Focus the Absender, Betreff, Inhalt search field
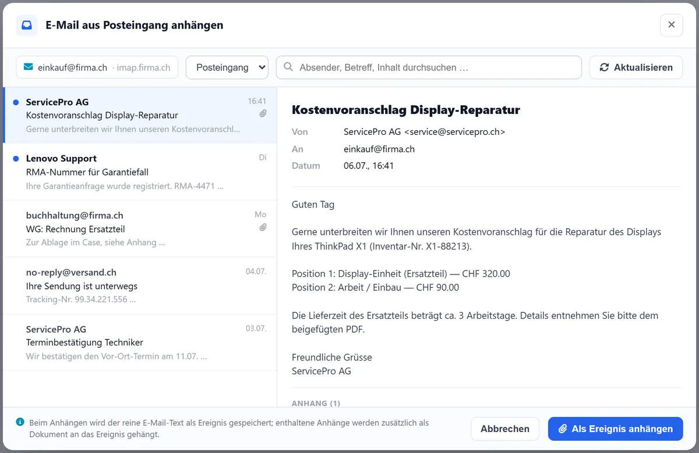The height and width of the screenshot is (453, 699). coord(429,67)
